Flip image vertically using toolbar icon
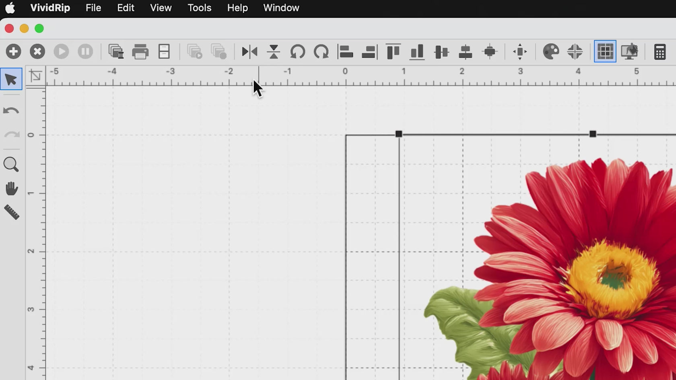This screenshot has width=676, height=380. tap(274, 51)
